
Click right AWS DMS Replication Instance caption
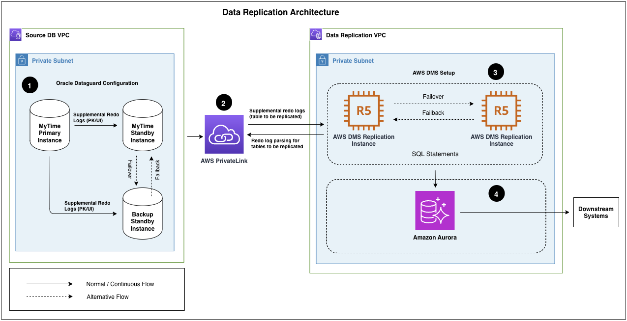point(502,140)
